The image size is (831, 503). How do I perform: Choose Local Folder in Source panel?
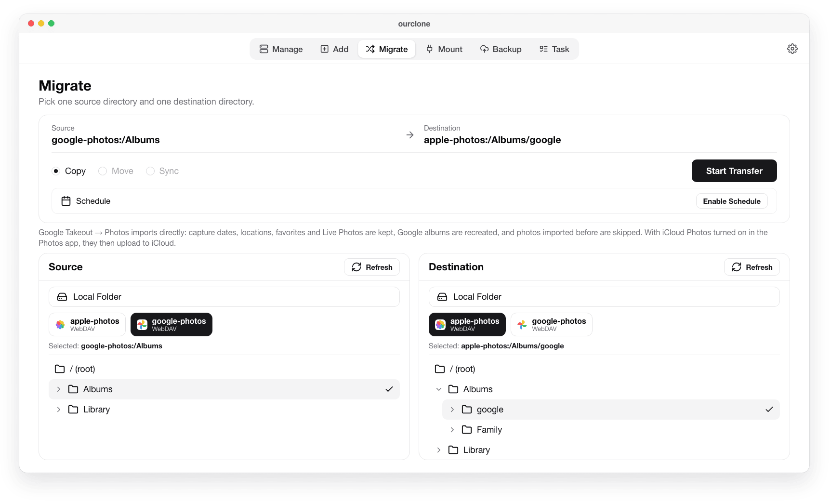click(224, 297)
